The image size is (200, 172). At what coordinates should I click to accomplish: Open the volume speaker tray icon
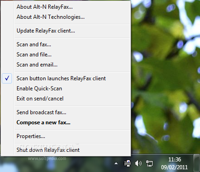(138, 163)
